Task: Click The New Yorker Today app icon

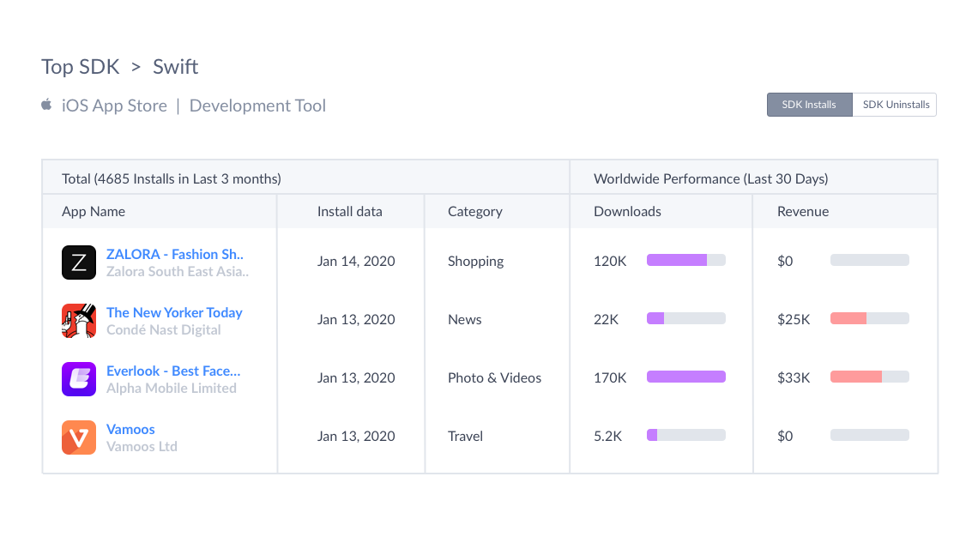Action: pyautogui.click(x=79, y=321)
